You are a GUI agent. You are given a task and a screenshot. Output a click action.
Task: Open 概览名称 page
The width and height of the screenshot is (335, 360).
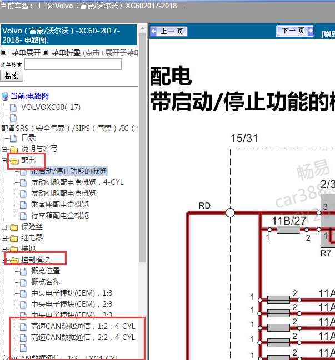(46, 282)
